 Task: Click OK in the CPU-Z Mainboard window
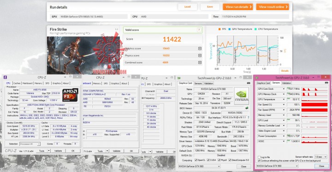131,151
